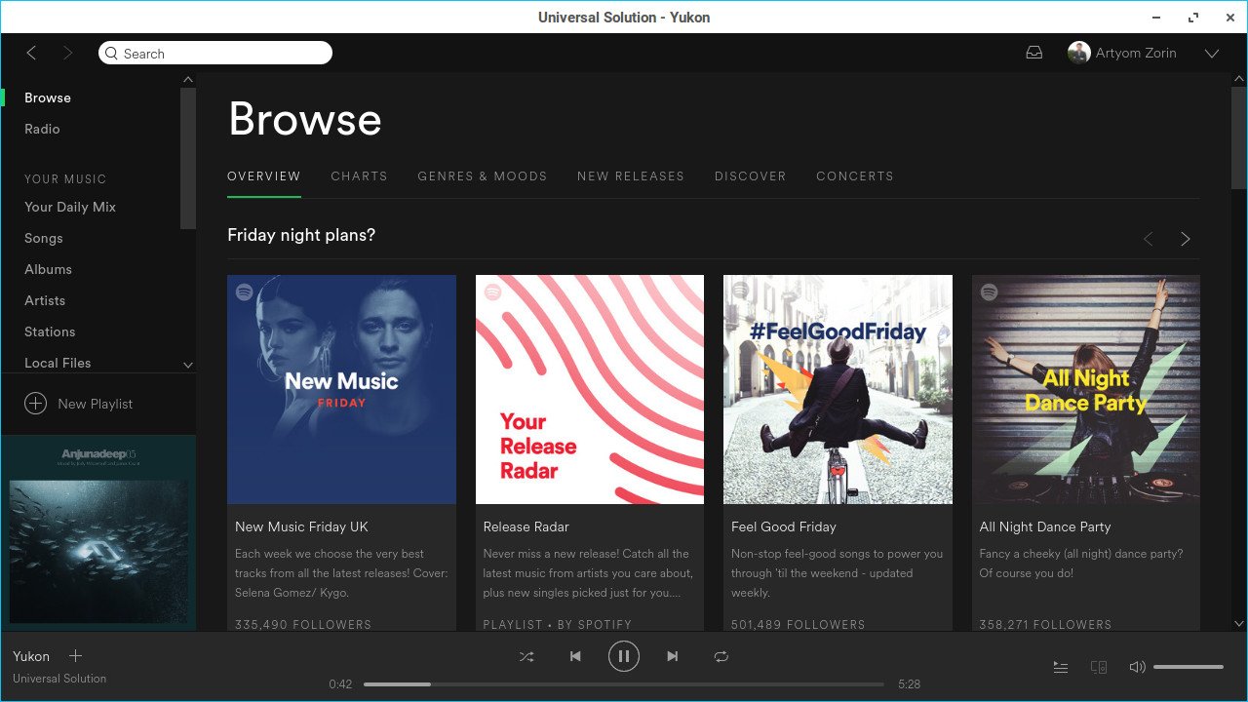The height and width of the screenshot is (702, 1248).
Task: Click the Universal Solution artist name
Action: [x=59, y=678]
